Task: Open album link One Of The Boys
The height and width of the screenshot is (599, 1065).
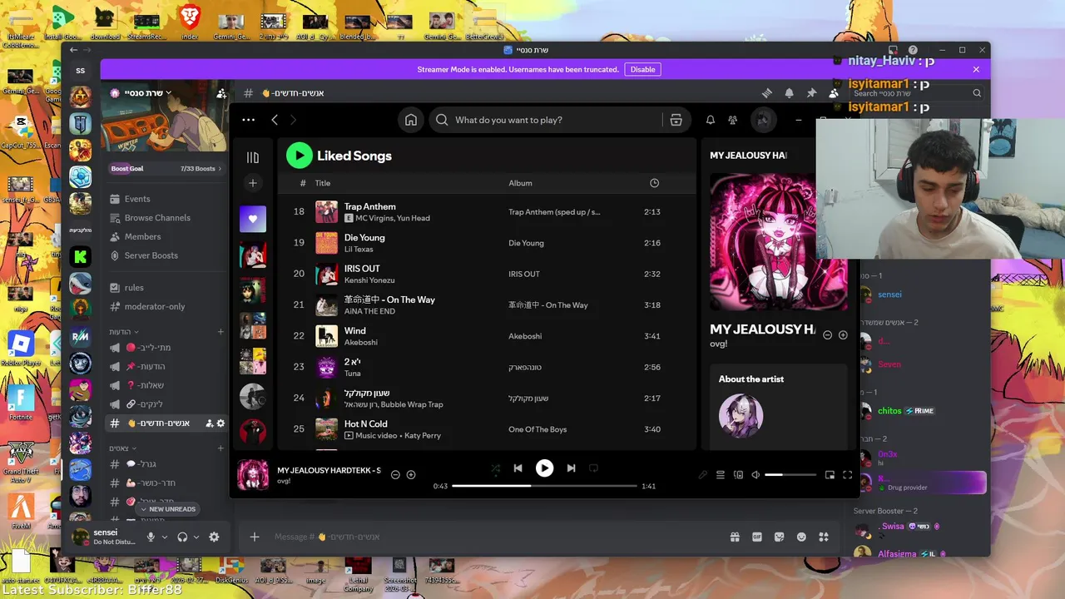Action: 537,429
